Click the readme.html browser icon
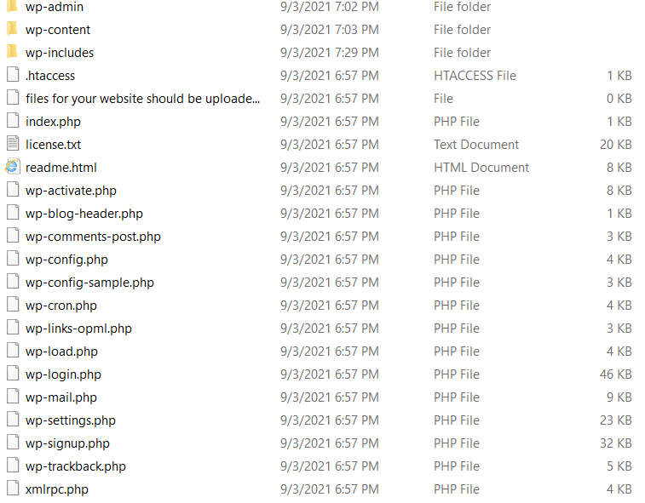 click(x=12, y=167)
